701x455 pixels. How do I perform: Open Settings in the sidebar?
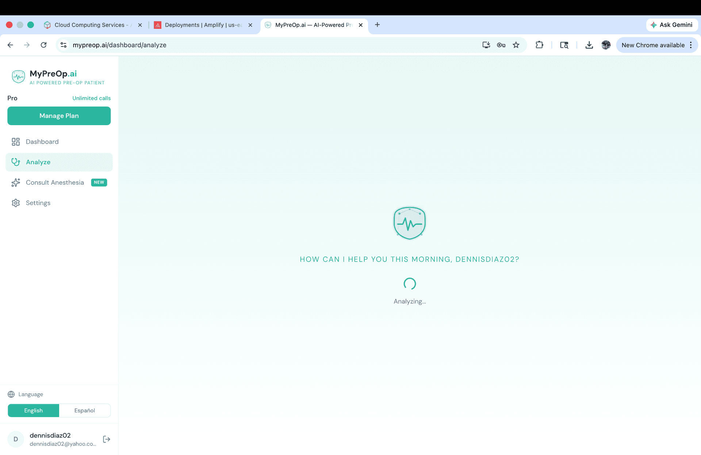(59, 203)
